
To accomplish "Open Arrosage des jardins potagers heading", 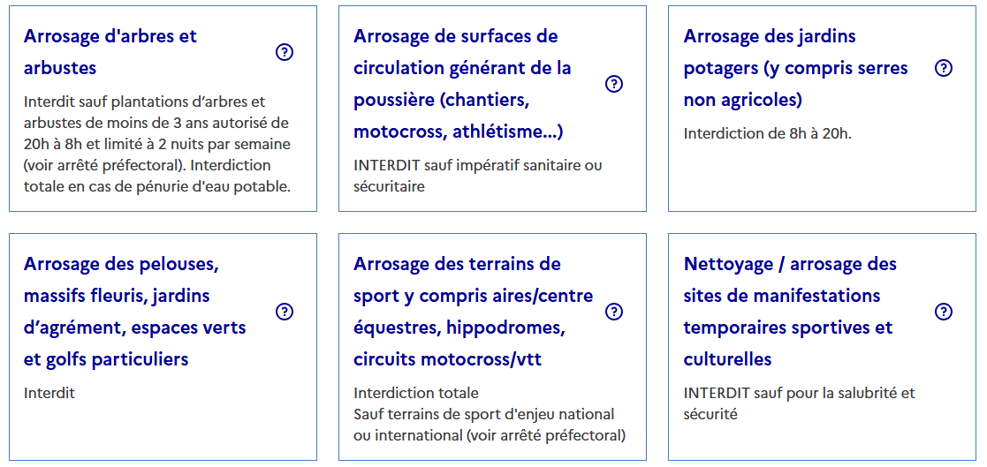I will click(795, 68).
